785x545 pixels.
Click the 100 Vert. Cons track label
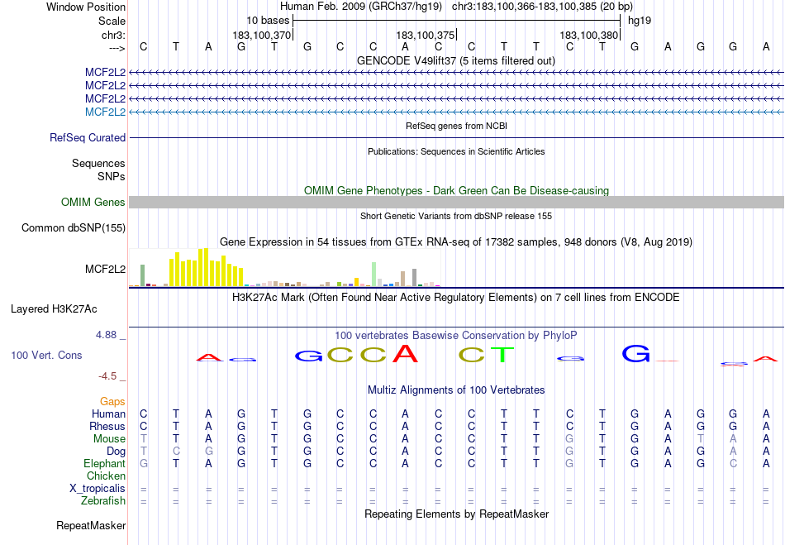pos(46,355)
